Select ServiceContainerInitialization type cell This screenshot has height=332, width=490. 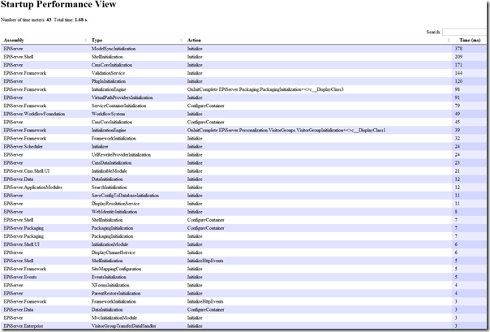[118, 106]
